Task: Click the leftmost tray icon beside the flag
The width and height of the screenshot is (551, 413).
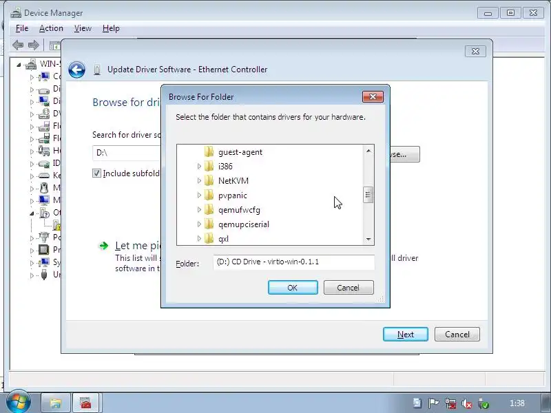Action: click(417, 403)
